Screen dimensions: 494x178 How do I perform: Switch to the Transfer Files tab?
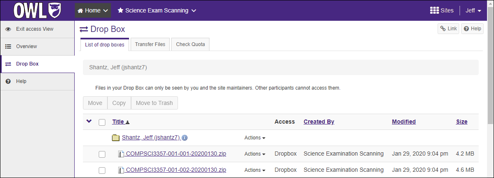150,44
